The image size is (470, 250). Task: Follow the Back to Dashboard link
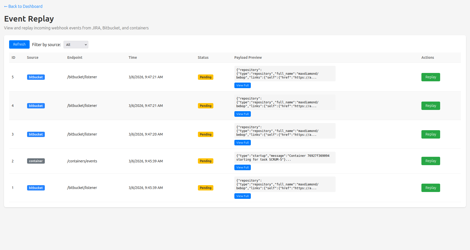[23, 6]
